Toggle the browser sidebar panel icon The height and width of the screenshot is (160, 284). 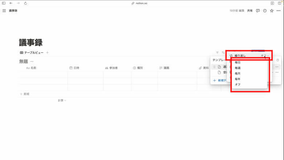4,3
